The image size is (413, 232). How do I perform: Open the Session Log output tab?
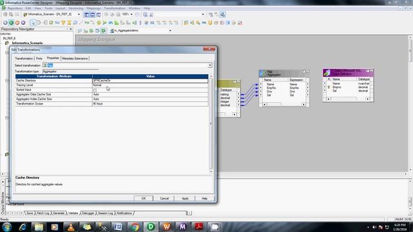tap(105, 213)
